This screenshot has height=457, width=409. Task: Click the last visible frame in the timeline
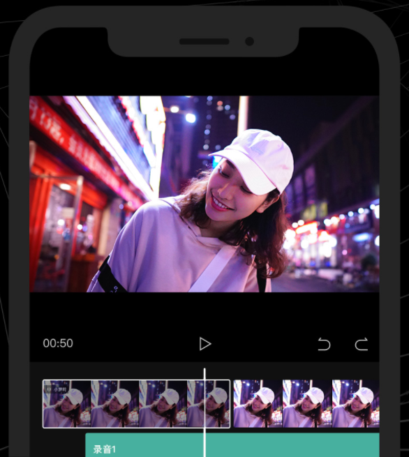pyautogui.click(x=356, y=404)
